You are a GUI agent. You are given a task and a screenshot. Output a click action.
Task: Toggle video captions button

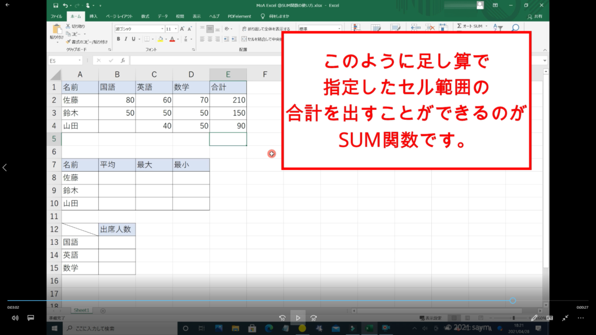[31, 318]
